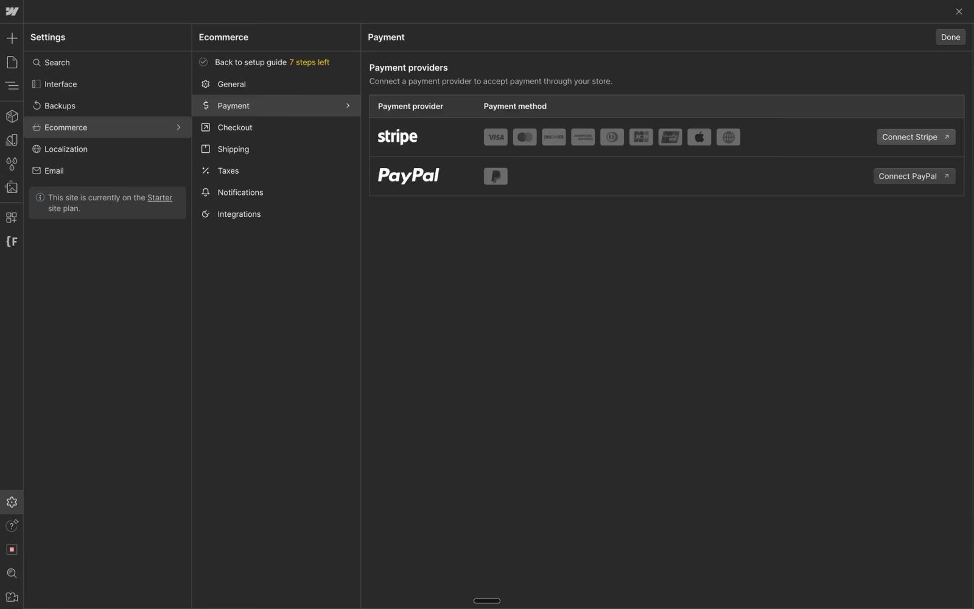This screenshot has height=609, width=974.
Task: Click the web payments globe icon
Action: point(729,137)
